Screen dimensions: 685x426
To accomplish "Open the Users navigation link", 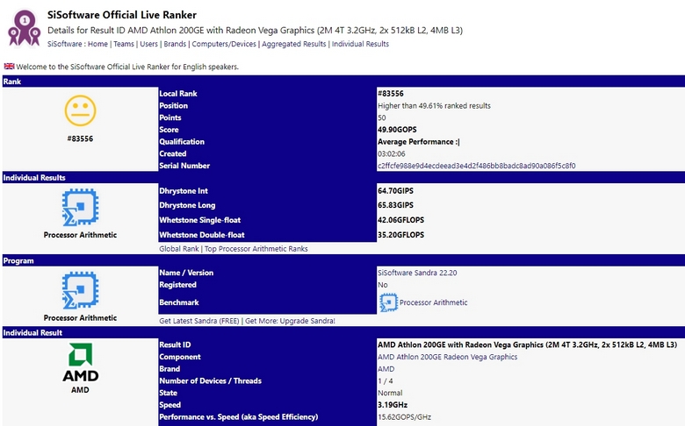I will [148, 44].
